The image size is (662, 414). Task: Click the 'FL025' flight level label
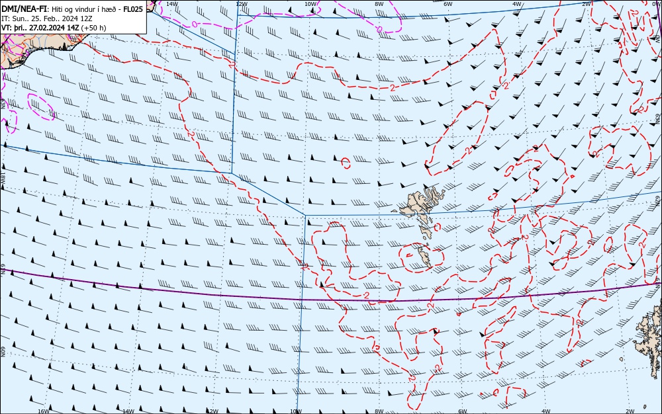[x=133, y=9]
